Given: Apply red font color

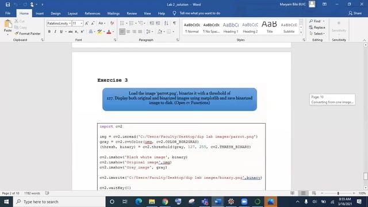Looking at the screenshot, I should click(x=109, y=32).
